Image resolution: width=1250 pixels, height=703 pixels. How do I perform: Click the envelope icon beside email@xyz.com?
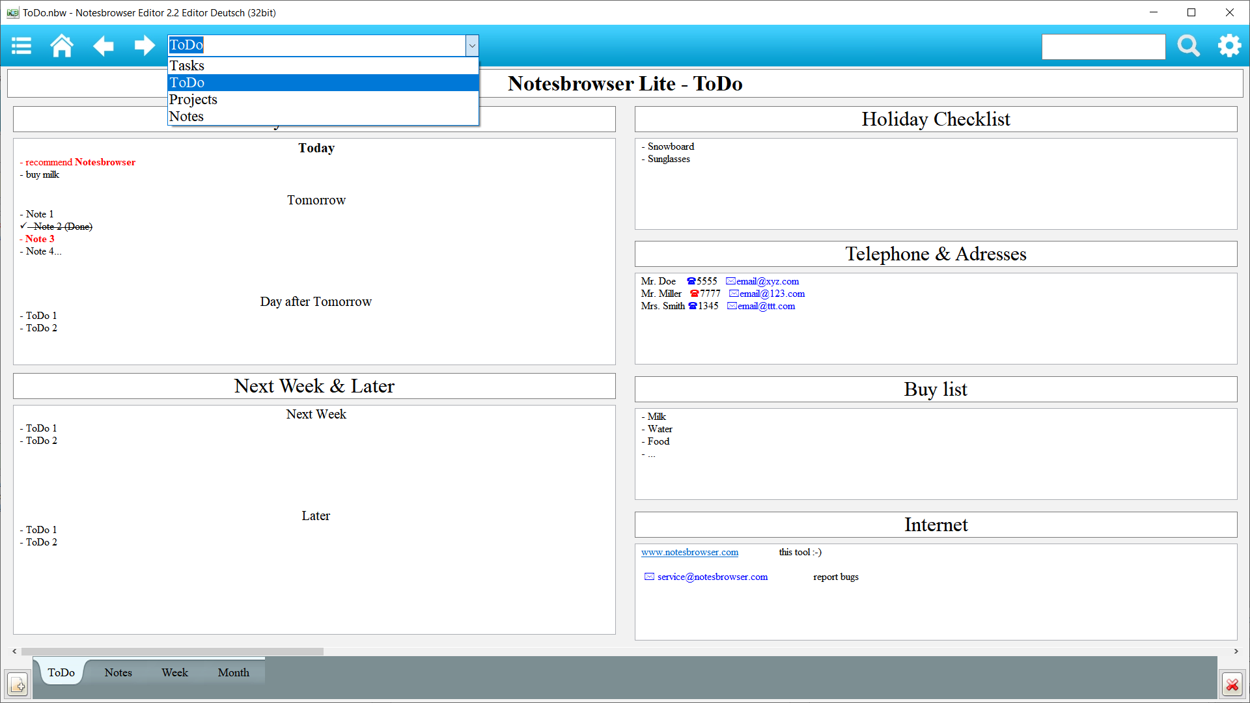(731, 281)
